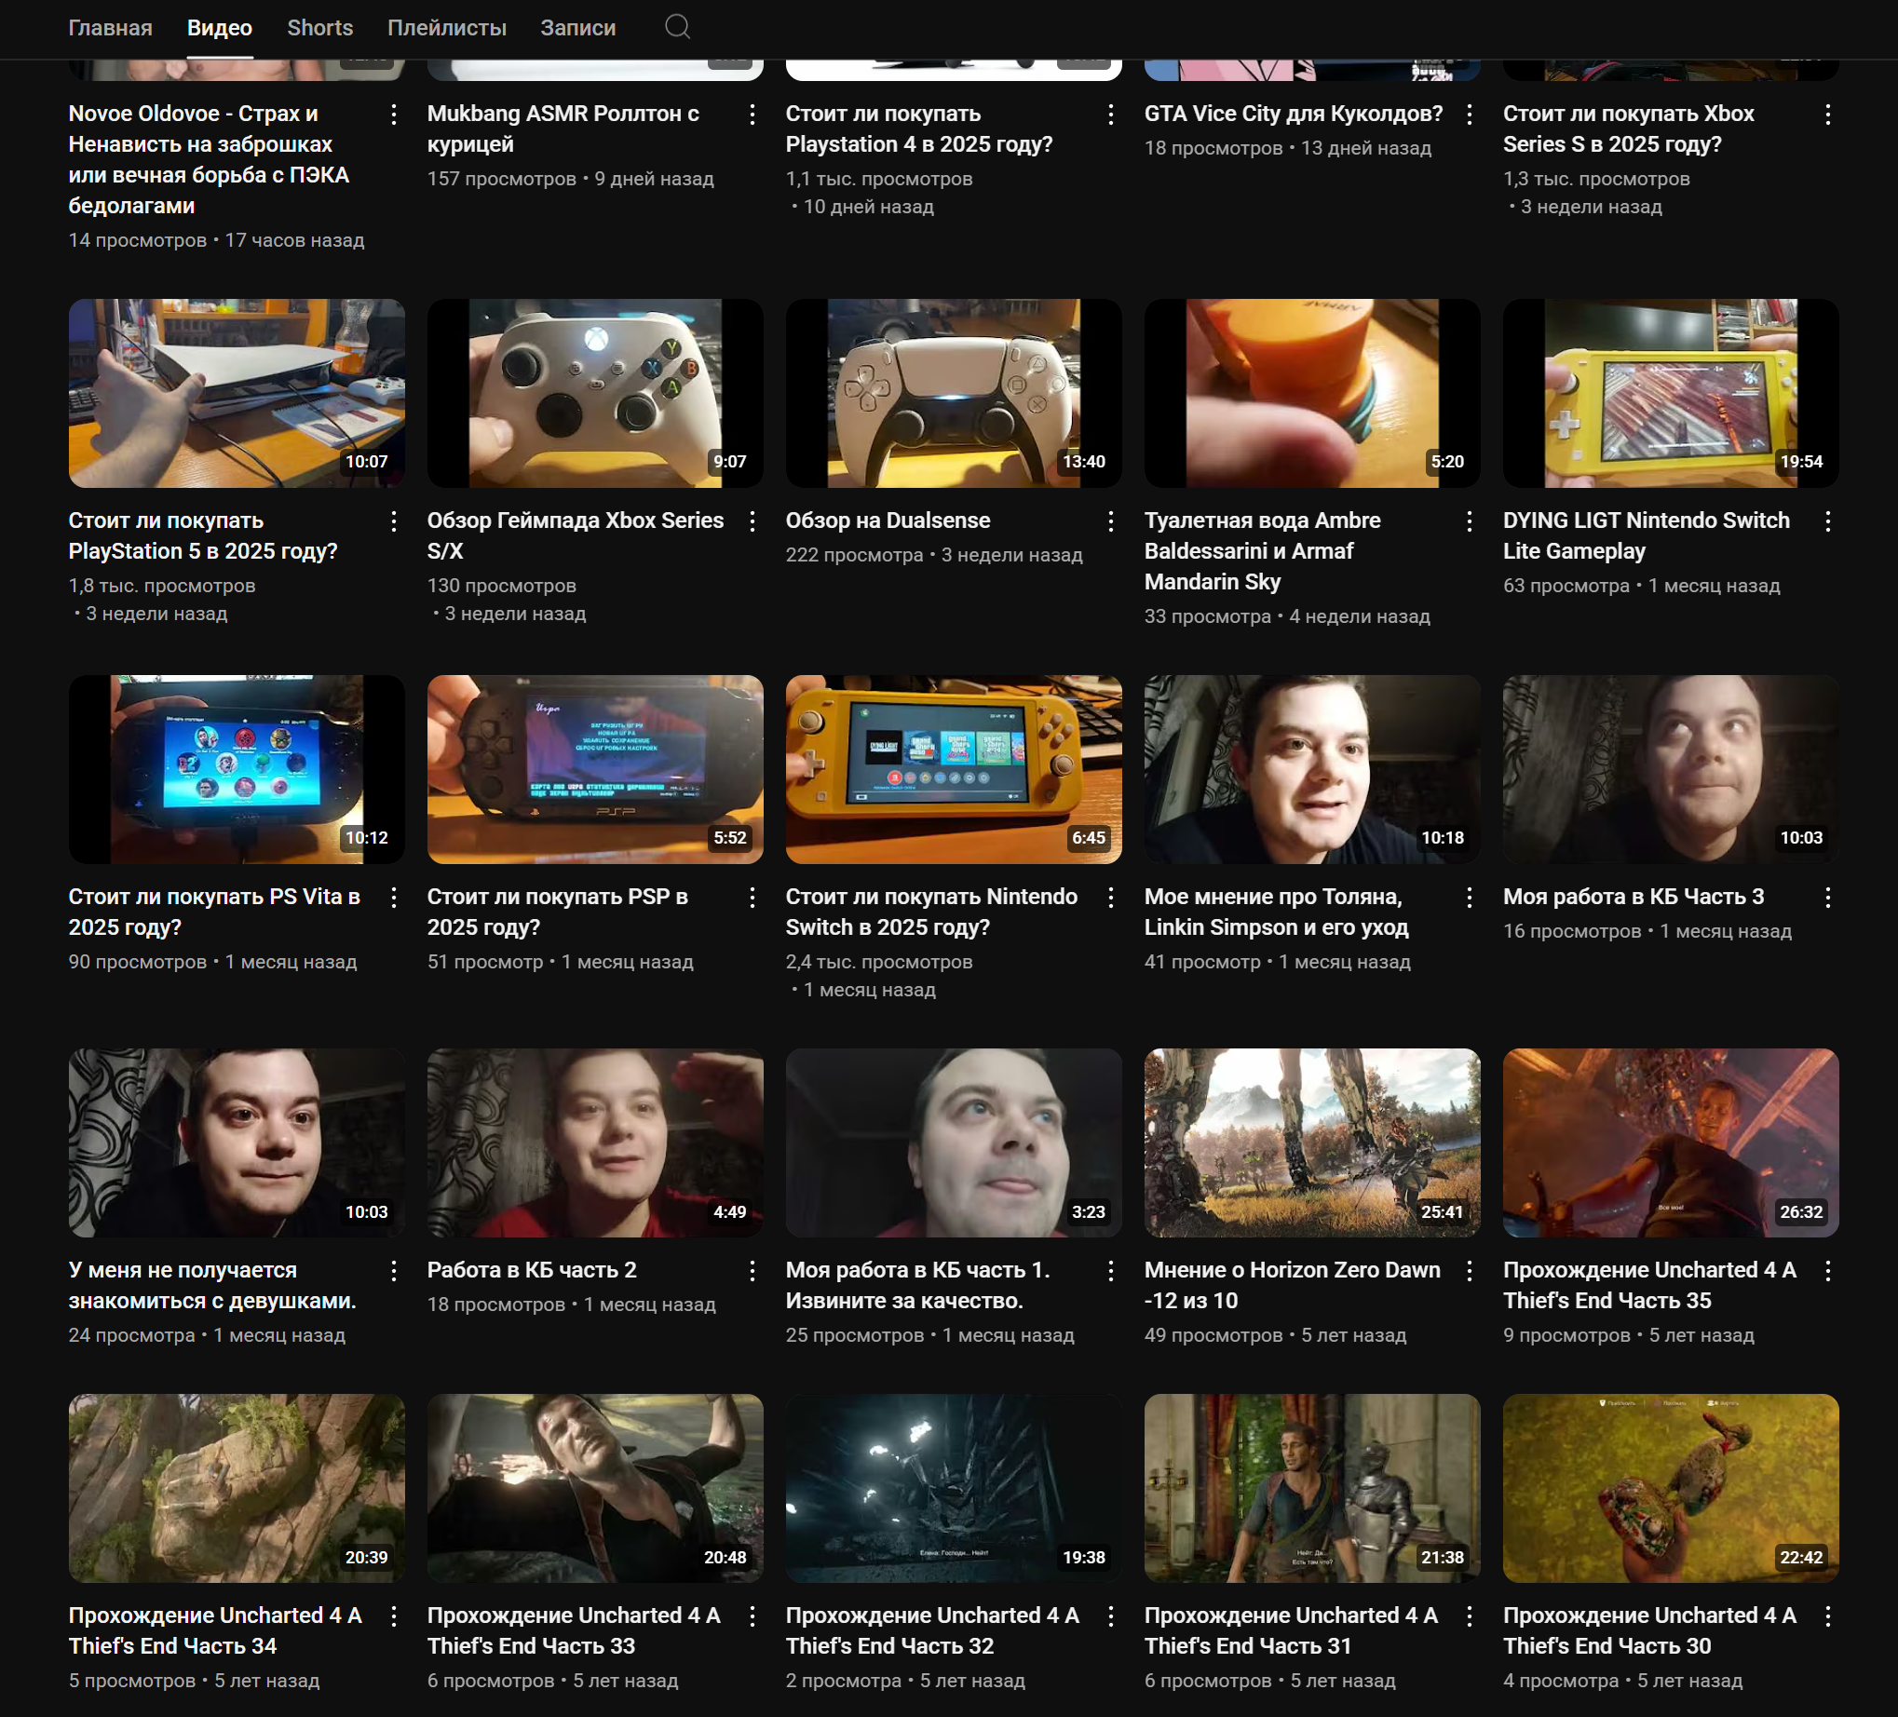This screenshot has width=1898, height=1717.
Task: Play the yellow Nintendo Switch 6:45 thumbnail
Action: tap(953, 769)
